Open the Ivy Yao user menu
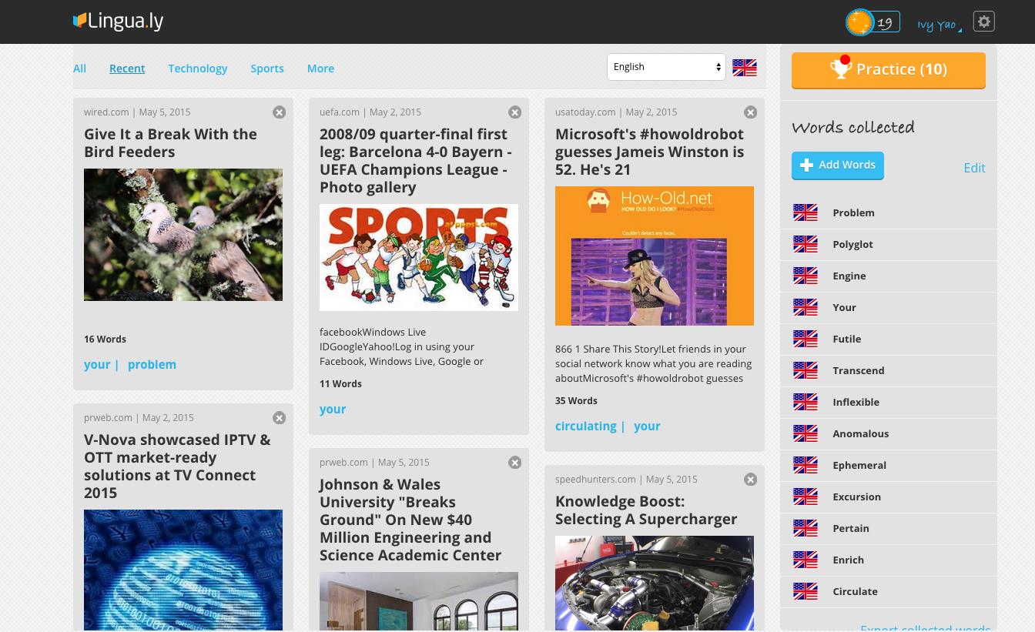This screenshot has width=1035, height=632. [x=940, y=25]
